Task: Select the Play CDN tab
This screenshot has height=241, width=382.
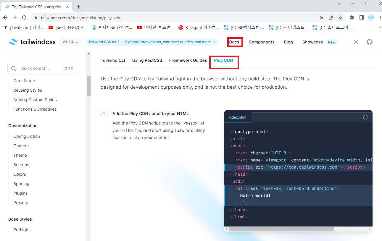Action: point(224,60)
